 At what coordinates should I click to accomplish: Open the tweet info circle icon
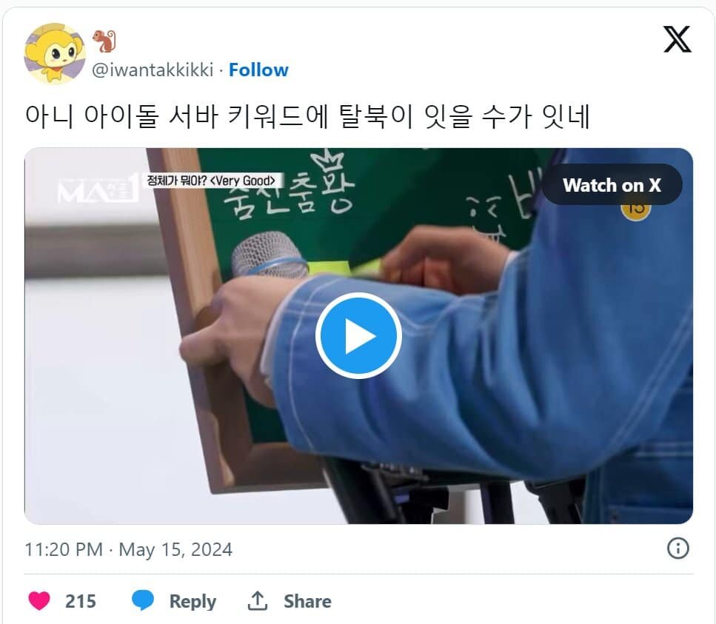click(678, 548)
